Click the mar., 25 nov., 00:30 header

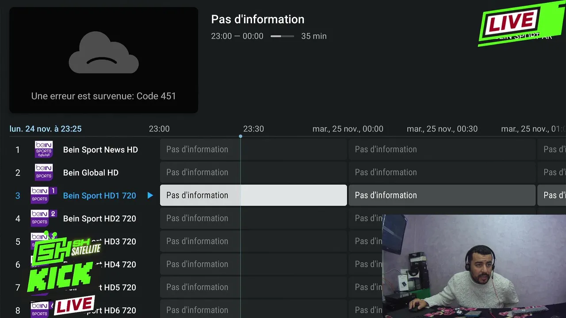[442, 129]
